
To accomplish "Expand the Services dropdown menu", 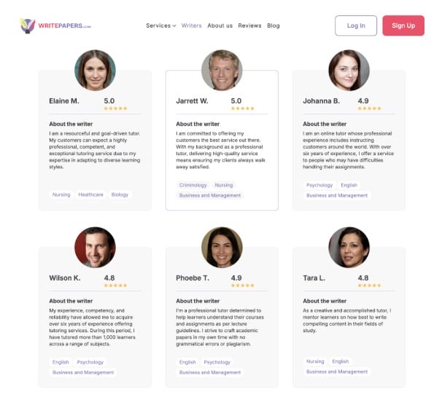I will (160, 26).
